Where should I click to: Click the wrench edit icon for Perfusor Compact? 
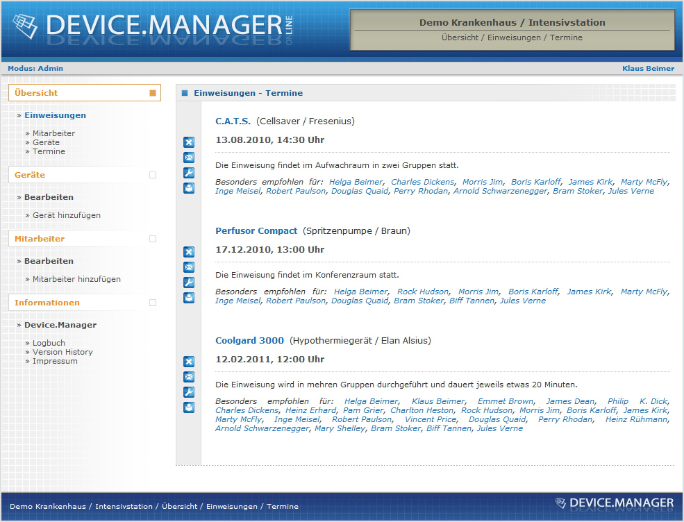click(189, 282)
